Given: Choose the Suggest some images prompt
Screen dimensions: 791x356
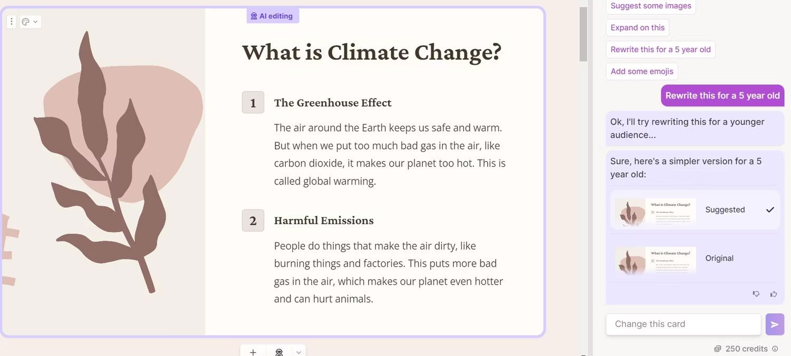Looking at the screenshot, I should point(651,6).
